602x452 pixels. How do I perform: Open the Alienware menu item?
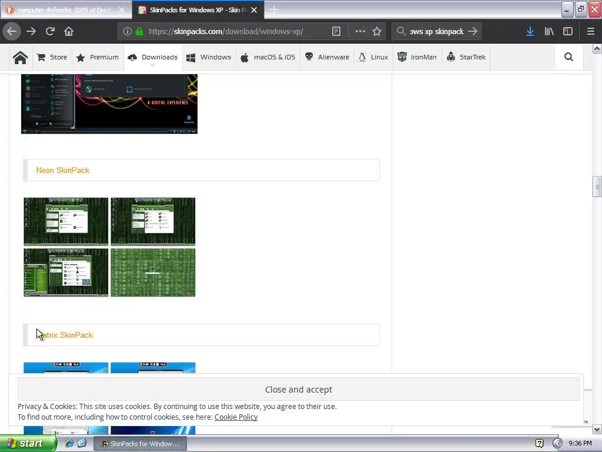[327, 57]
